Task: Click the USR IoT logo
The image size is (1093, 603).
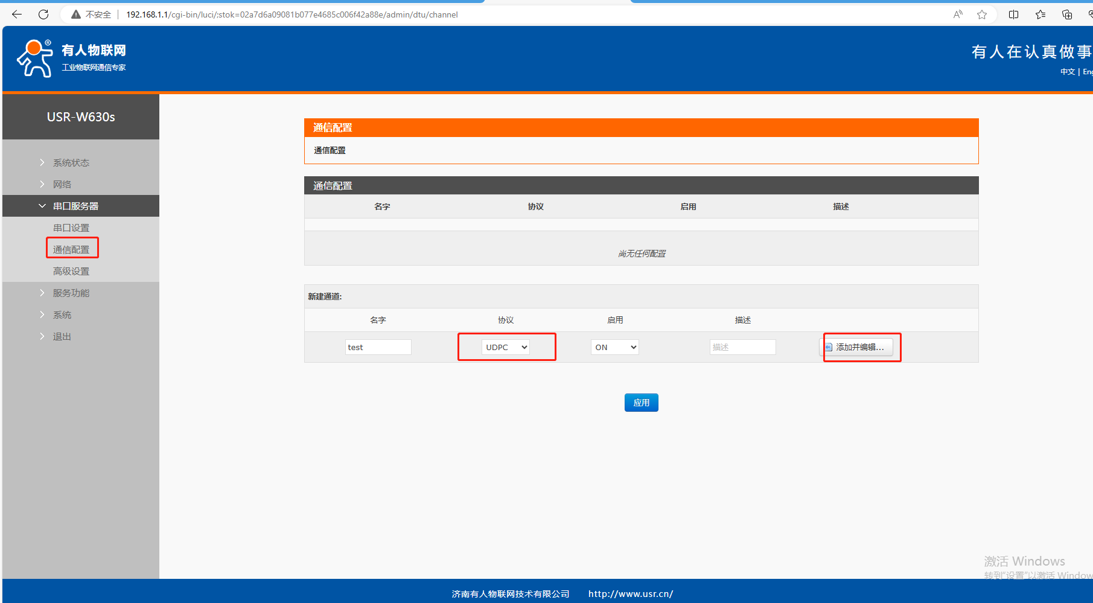Action: coord(71,59)
